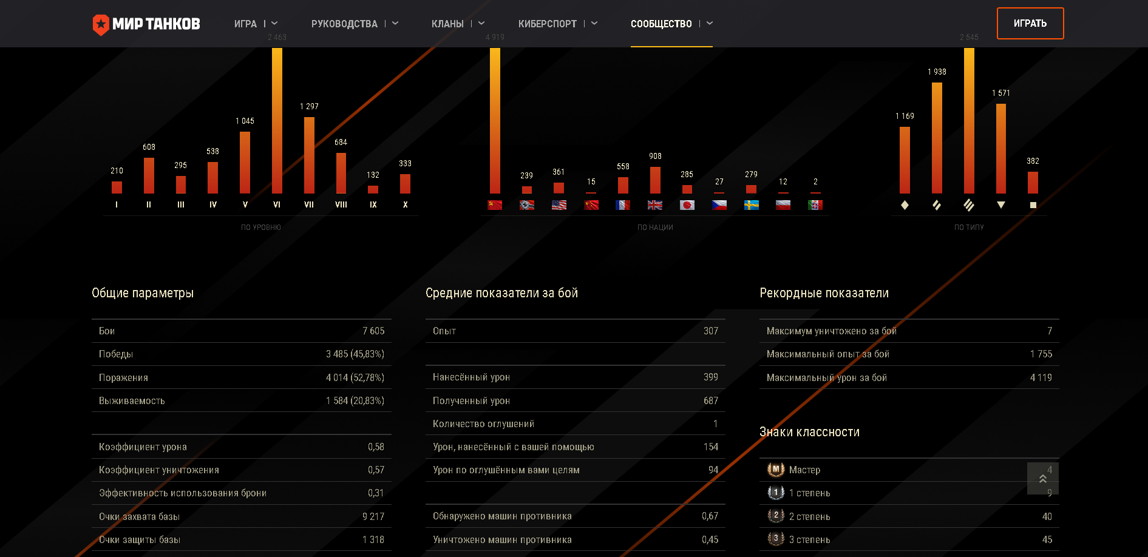
Task: Expand the КЛАНЫ menu arrow
Action: point(481,23)
